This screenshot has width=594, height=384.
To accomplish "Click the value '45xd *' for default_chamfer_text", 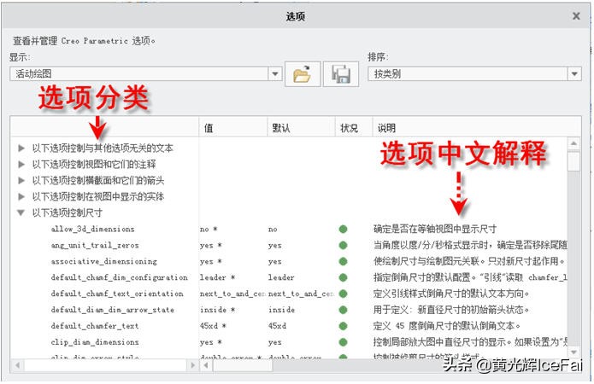I will click(x=213, y=326).
